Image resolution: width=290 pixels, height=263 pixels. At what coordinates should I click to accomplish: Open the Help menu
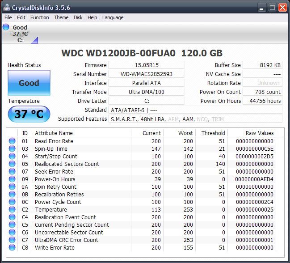click(92, 17)
